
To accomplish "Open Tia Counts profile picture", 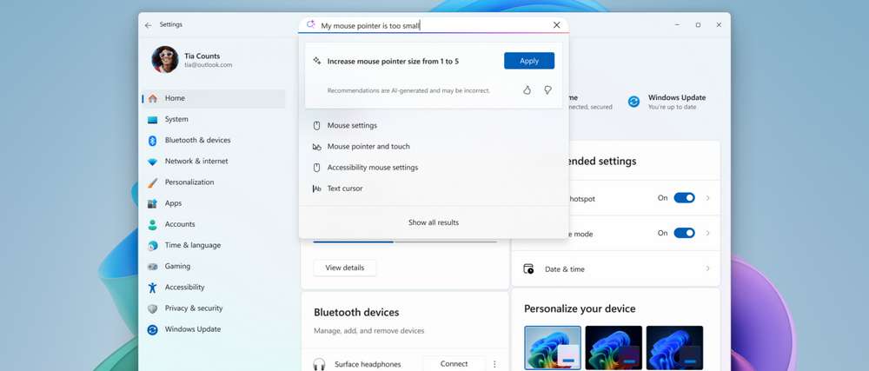I will [x=165, y=59].
